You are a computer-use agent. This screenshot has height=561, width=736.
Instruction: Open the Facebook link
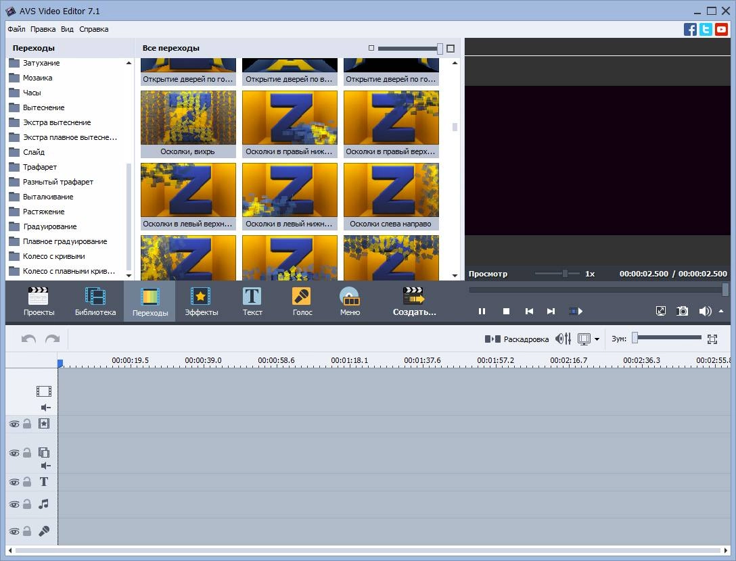click(x=690, y=29)
